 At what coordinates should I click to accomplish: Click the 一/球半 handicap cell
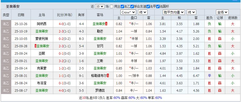(134, 76)
